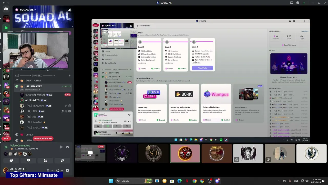Open Netflix from the Windows taskbar
The width and height of the screenshot is (328, 185).
coord(187,181)
